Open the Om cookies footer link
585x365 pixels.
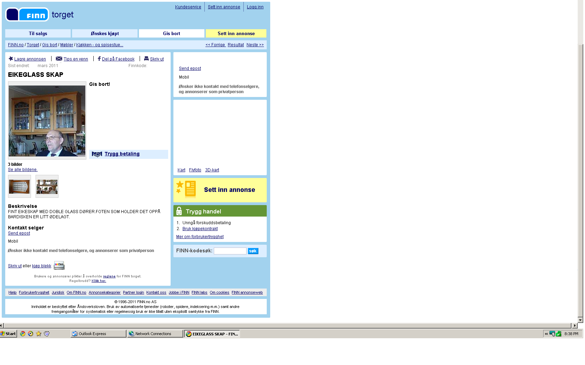coord(219,292)
